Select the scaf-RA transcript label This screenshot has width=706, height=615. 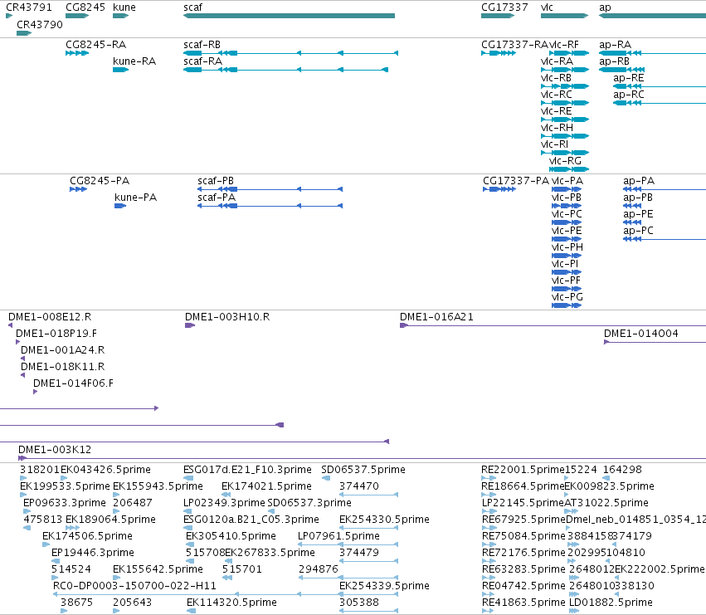(x=202, y=61)
